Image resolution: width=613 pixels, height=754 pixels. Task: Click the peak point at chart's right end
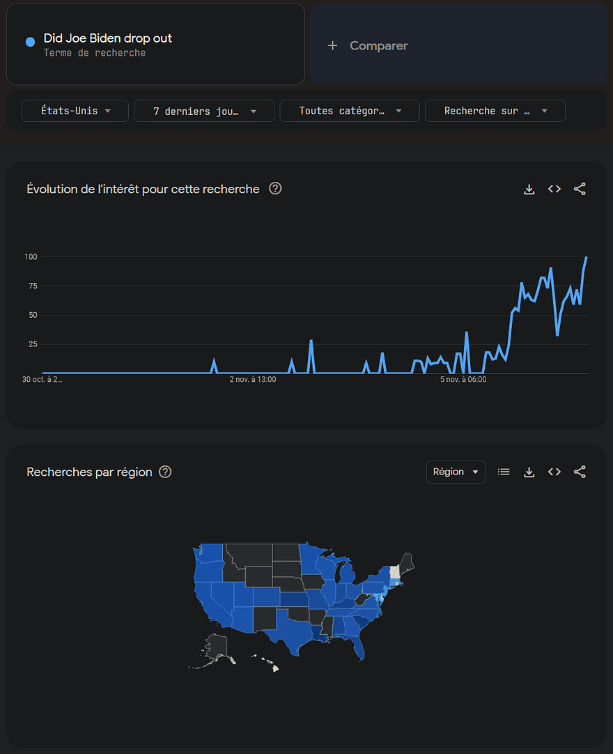point(586,258)
